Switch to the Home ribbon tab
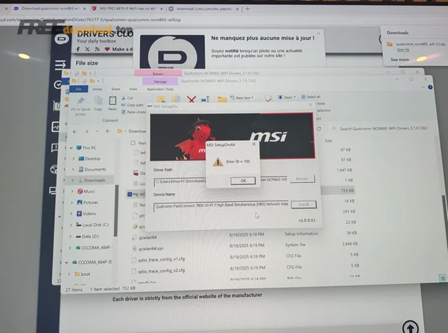448x333 pixels. (x=97, y=89)
